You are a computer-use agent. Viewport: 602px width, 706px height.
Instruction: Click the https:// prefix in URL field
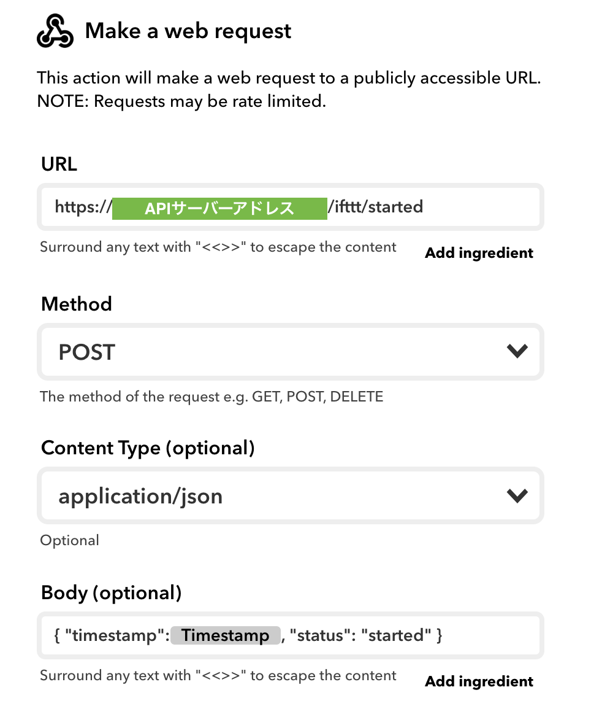click(83, 207)
